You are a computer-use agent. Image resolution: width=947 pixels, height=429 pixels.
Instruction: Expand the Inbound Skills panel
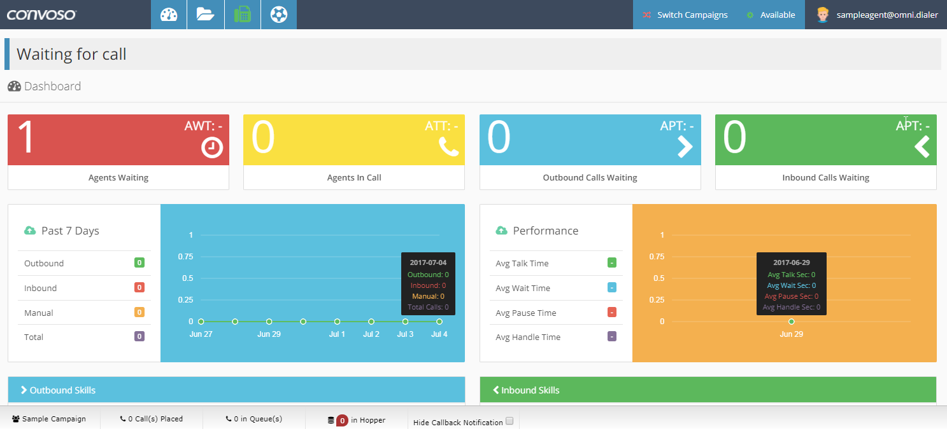[530, 390]
